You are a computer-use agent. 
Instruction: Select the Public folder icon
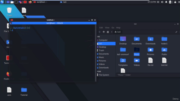click(x=164, y=51)
